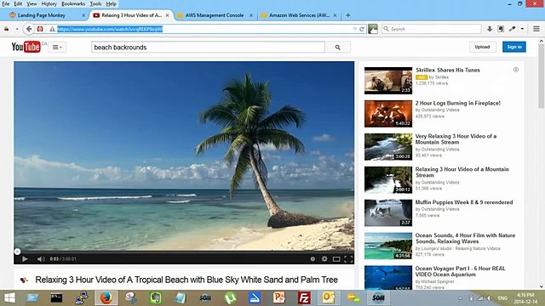Click the ENG language indicator in tray
545x306 pixels.
pyautogui.click(x=502, y=298)
